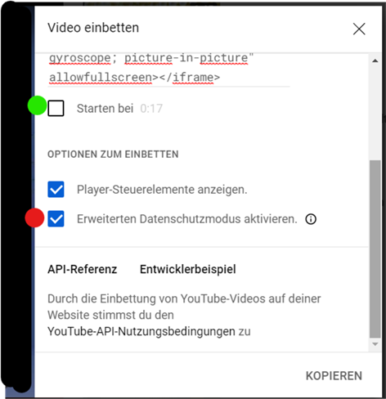Click the Player-Steuerelemente anzeigen label text
Image resolution: width=386 pixels, height=399 pixels.
click(162, 190)
